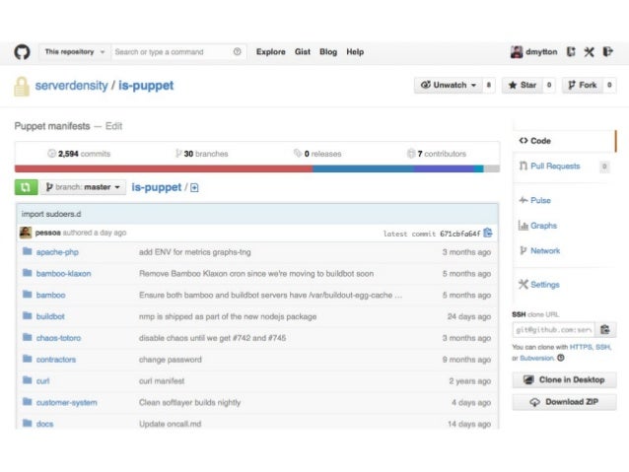Open account settings tools icon in header
Viewport: 629px width, 472px height.
pos(589,51)
